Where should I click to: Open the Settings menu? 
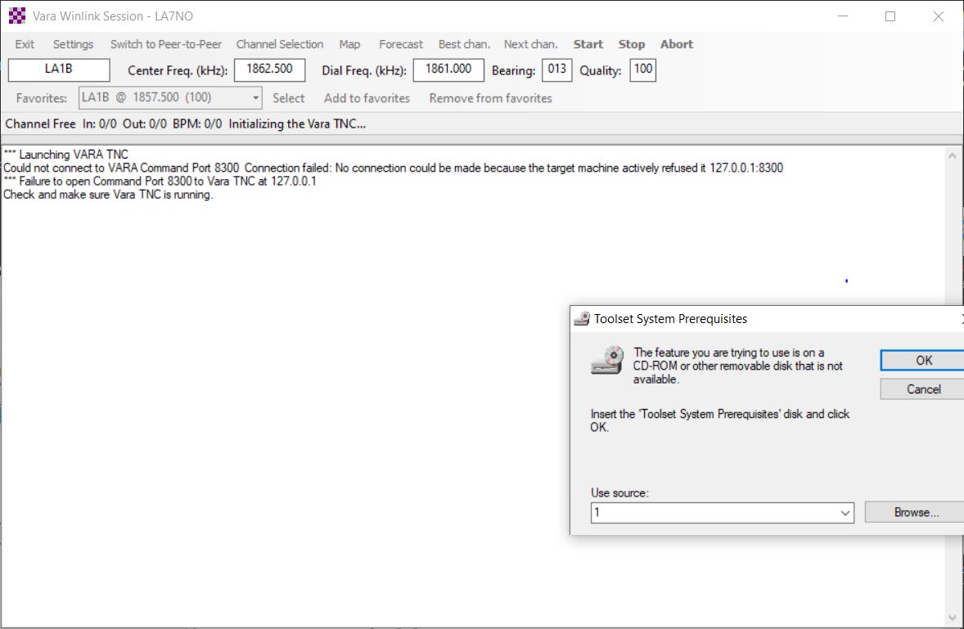(x=73, y=44)
